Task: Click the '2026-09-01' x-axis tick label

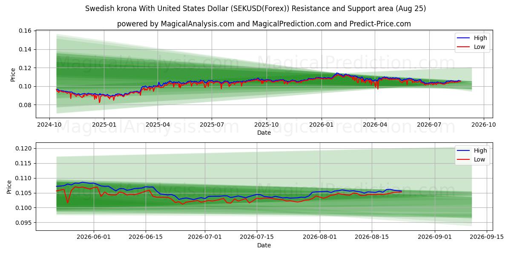Action: coord(435,237)
